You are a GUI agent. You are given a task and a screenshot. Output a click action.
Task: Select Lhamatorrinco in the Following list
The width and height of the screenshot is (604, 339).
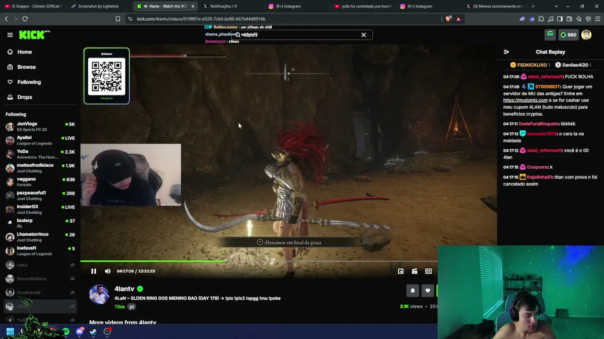point(40,237)
